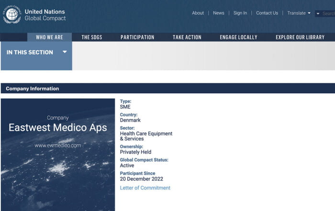Select the Engage Locally tab

pyautogui.click(x=238, y=37)
